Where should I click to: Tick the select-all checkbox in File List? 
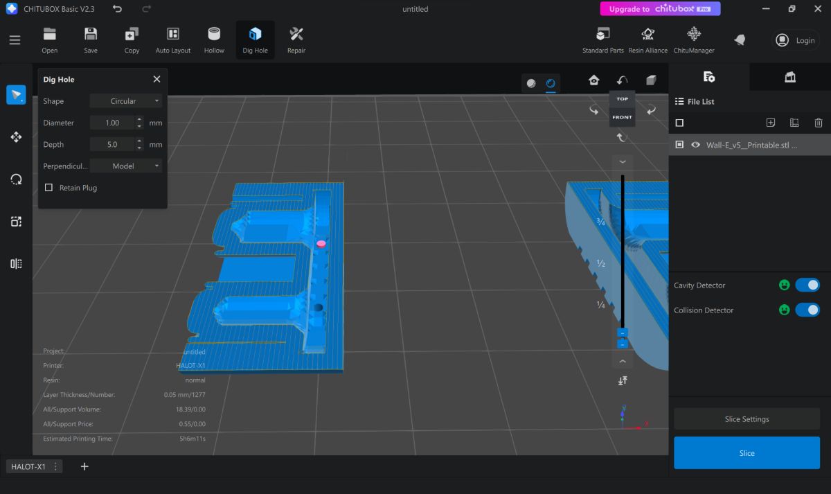679,123
